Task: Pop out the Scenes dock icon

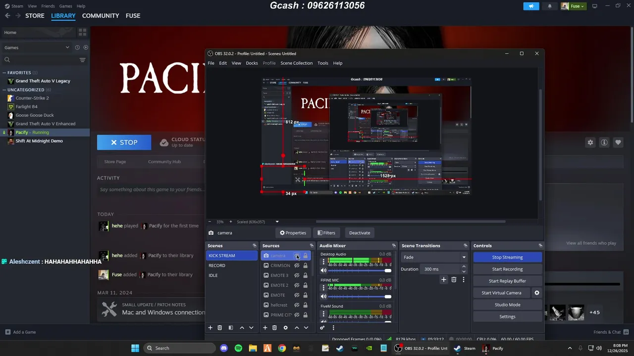Action: pyautogui.click(x=255, y=246)
